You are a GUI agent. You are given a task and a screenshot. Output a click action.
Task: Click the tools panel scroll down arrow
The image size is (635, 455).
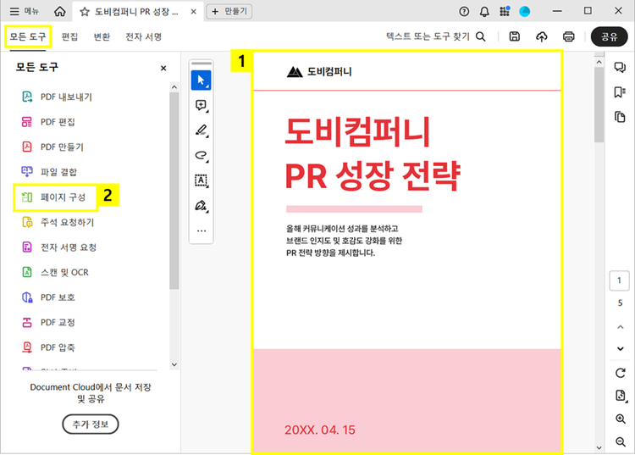174,364
